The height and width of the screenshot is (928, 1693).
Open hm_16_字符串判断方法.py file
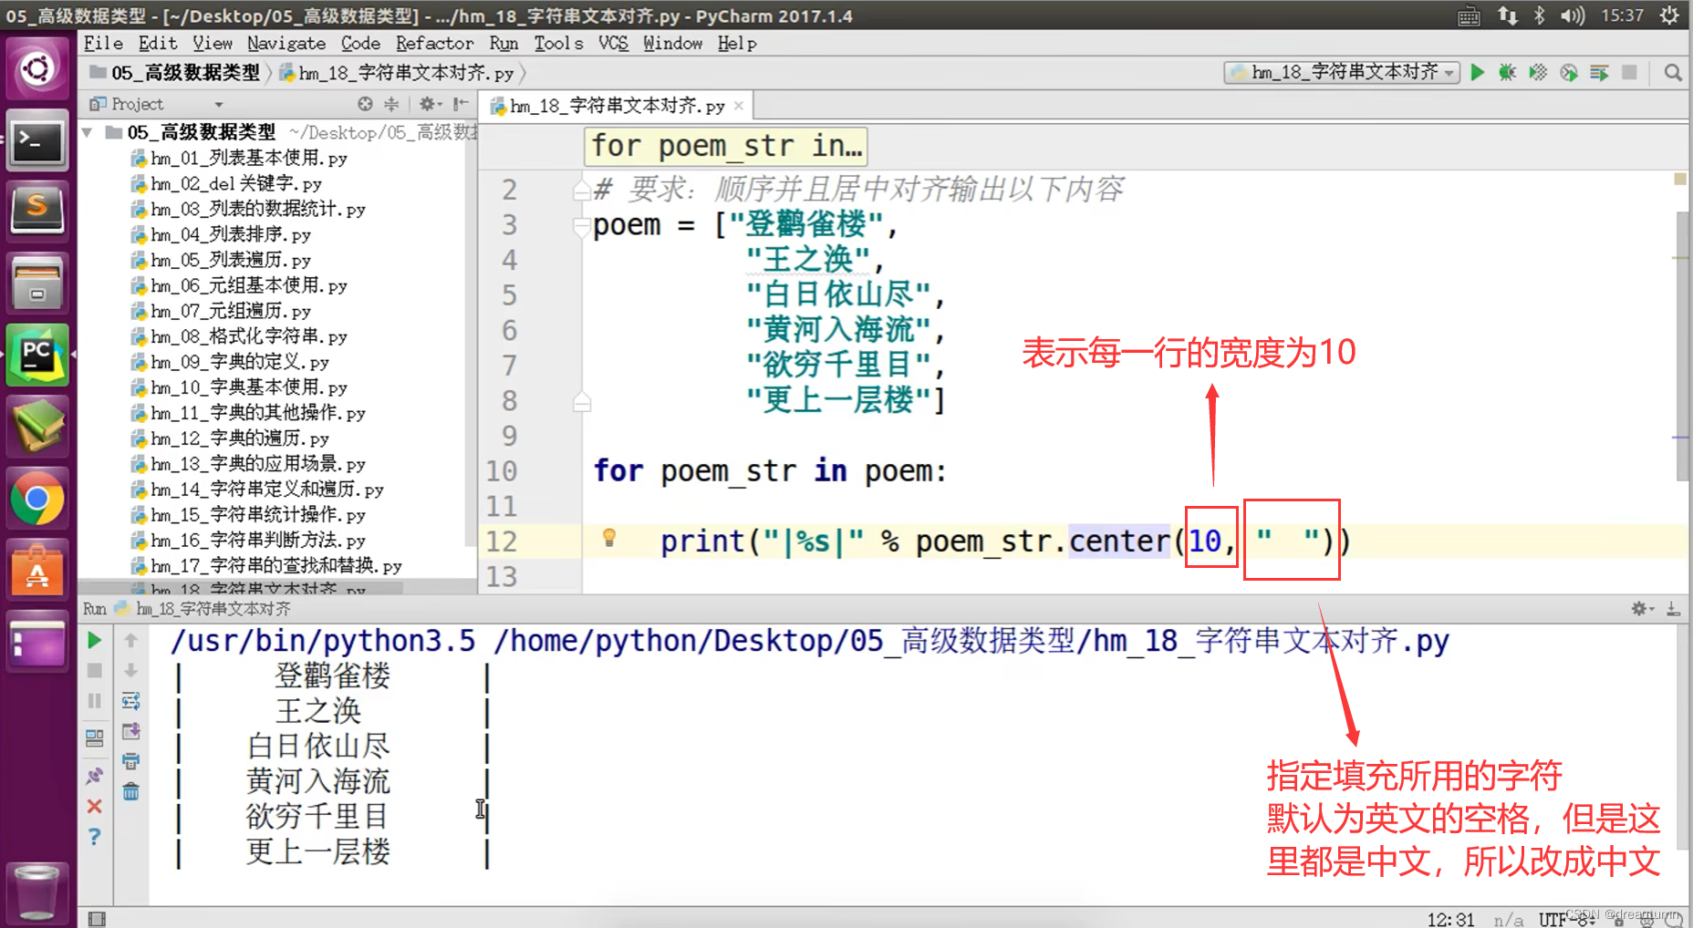(x=248, y=541)
